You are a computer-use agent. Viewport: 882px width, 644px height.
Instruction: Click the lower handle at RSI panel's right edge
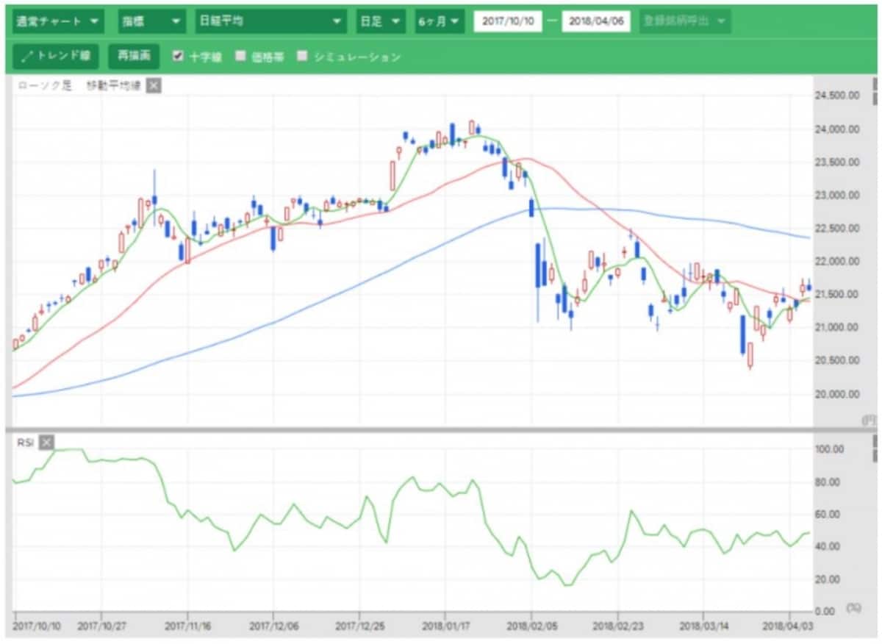(x=875, y=455)
